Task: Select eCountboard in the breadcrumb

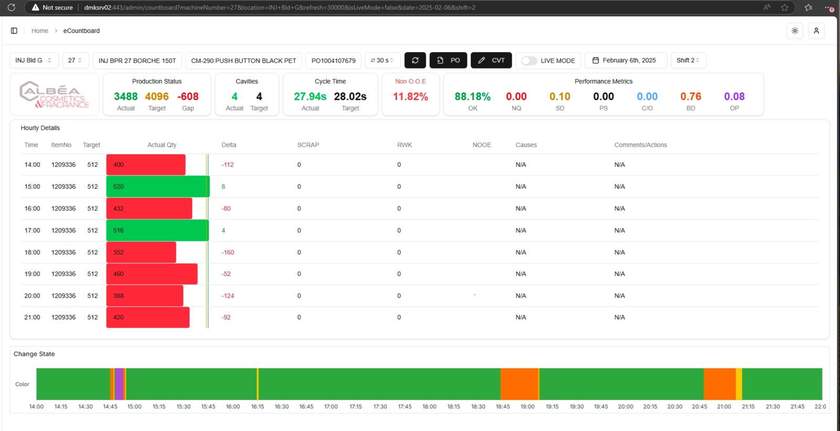Action: [81, 30]
